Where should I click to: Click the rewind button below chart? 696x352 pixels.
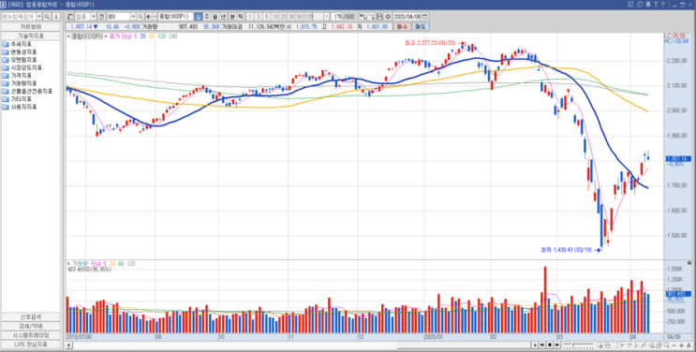click(542, 345)
